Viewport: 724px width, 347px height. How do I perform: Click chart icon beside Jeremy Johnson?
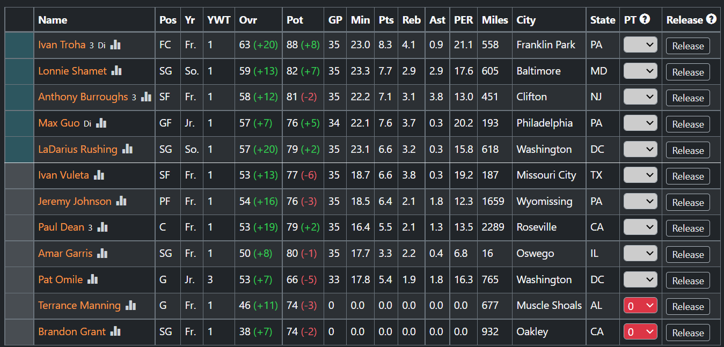[121, 201]
